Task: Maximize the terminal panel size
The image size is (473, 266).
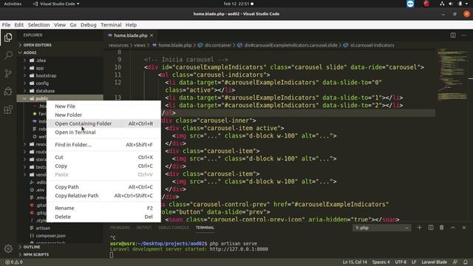Action: pyautogui.click(x=453, y=228)
